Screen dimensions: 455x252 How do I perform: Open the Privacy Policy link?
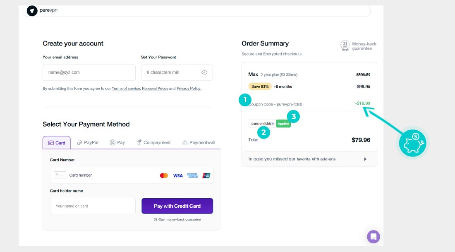tap(188, 89)
